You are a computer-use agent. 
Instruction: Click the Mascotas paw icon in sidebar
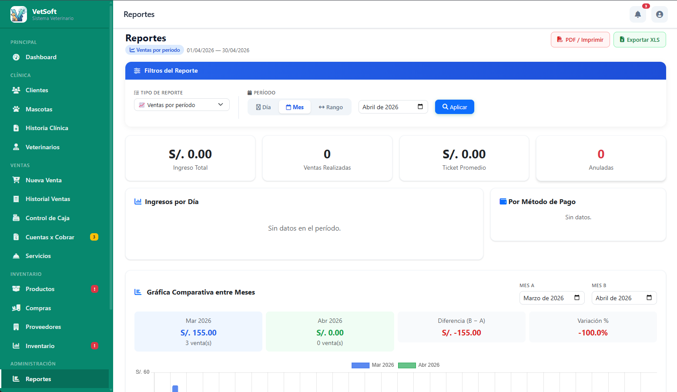(16, 109)
